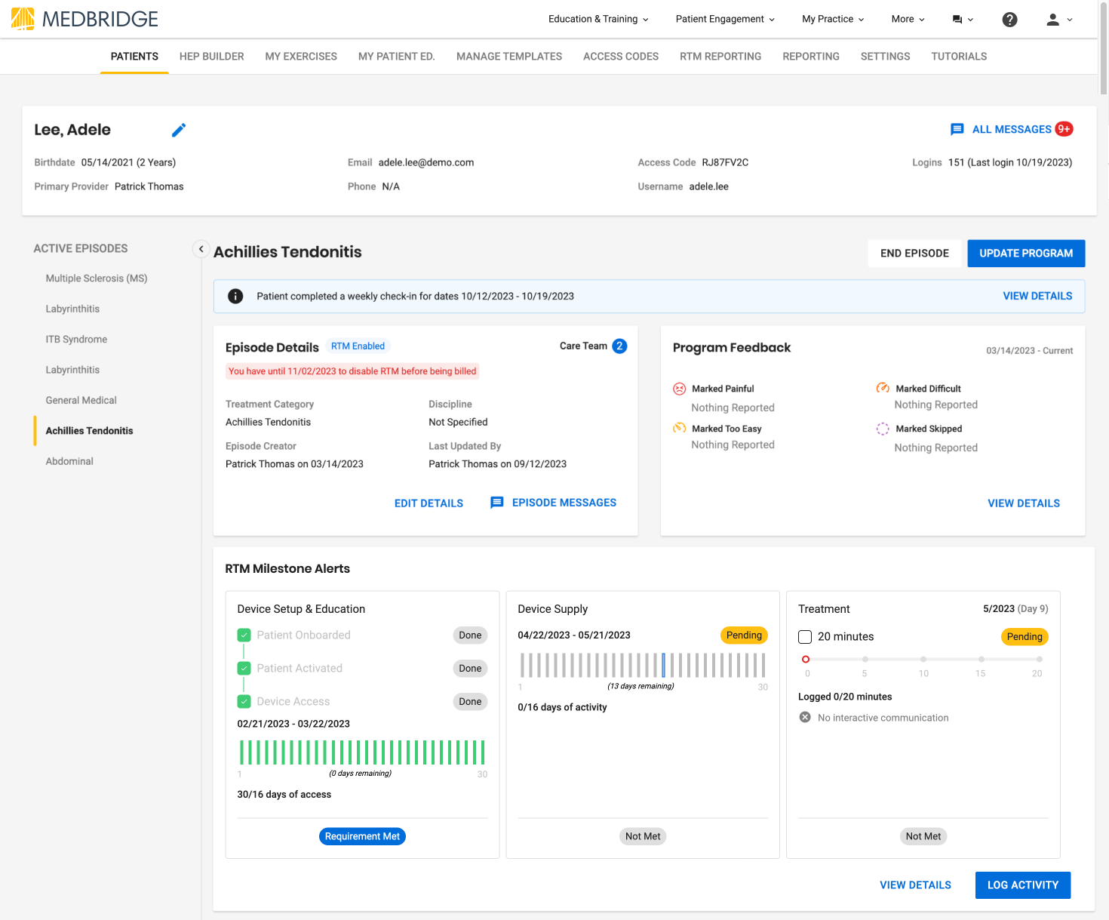The image size is (1109, 920).
Task: Open the TUTORIALS tab
Action: coord(959,57)
